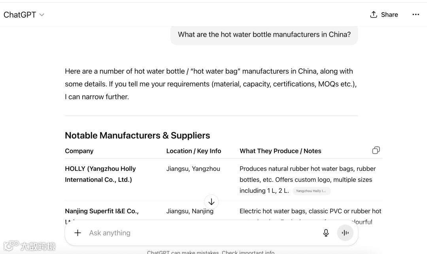Image resolution: width=427 pixels, height=254 pixels.
Task: Click the microphone dictation icon
Action: click(326, 233)
